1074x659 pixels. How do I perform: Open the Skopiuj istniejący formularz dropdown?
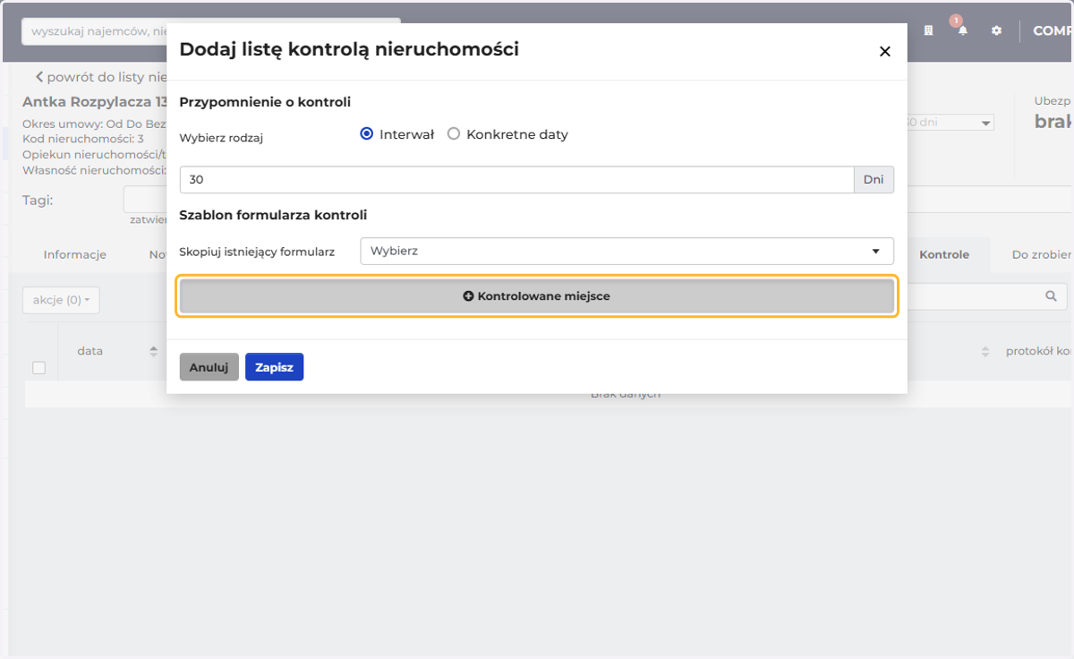click(626, 251)
